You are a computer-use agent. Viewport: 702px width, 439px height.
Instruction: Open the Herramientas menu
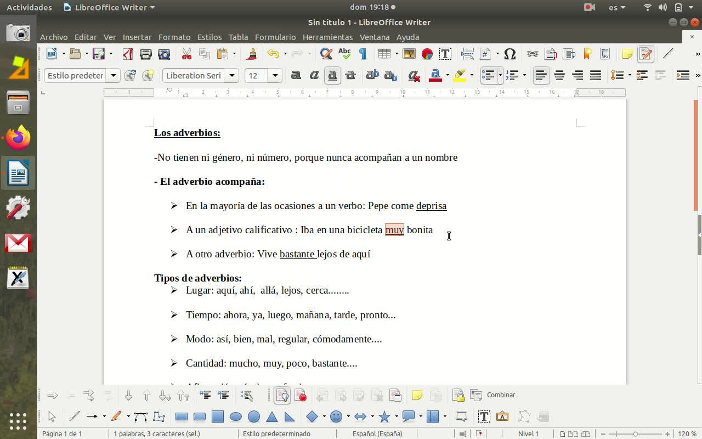[x=327, y=37]
